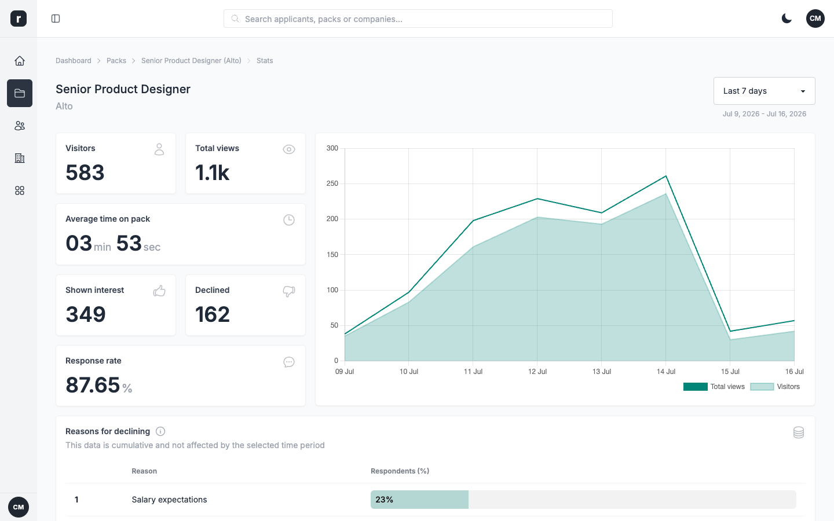Viewport: 834px width, 521px height.
Task: Open the apps grid sidebar icon
Action: point(20,190)
